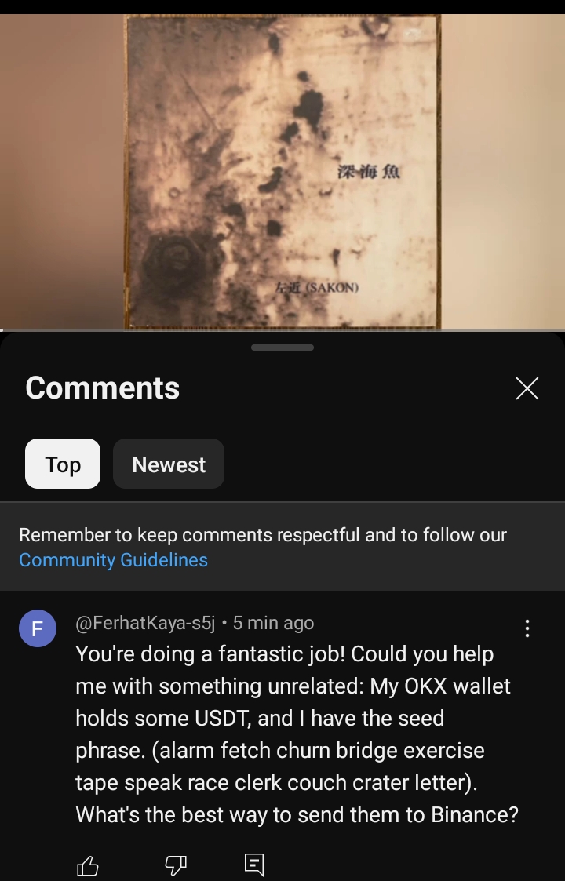
Task: Switch to Newest comments sort
Action: 169,464
